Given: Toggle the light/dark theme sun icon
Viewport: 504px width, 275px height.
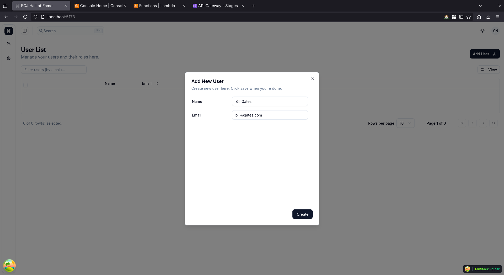Looking at the screenshot, I should (x=482, y=31).
